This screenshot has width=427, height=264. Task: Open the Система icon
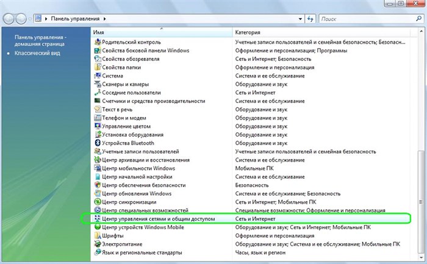pos(98,76)
